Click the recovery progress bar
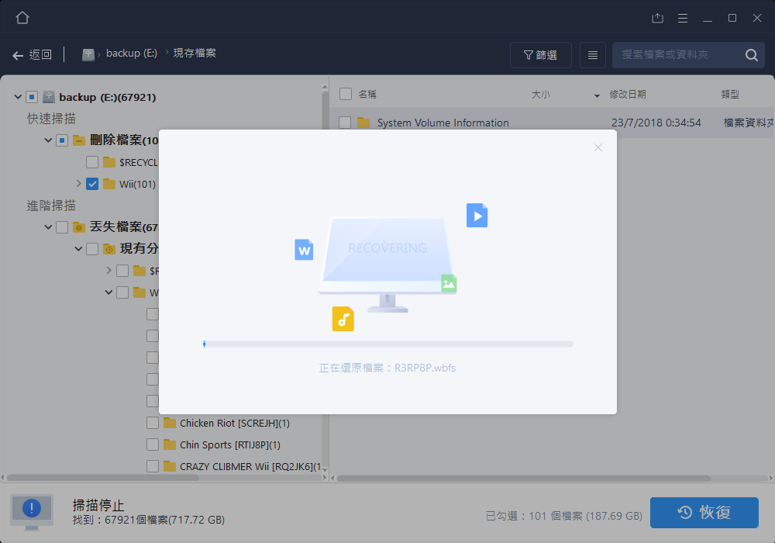 pos(388,344)
